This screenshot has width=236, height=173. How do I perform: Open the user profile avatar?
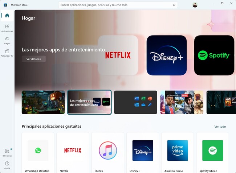point(195,5)
